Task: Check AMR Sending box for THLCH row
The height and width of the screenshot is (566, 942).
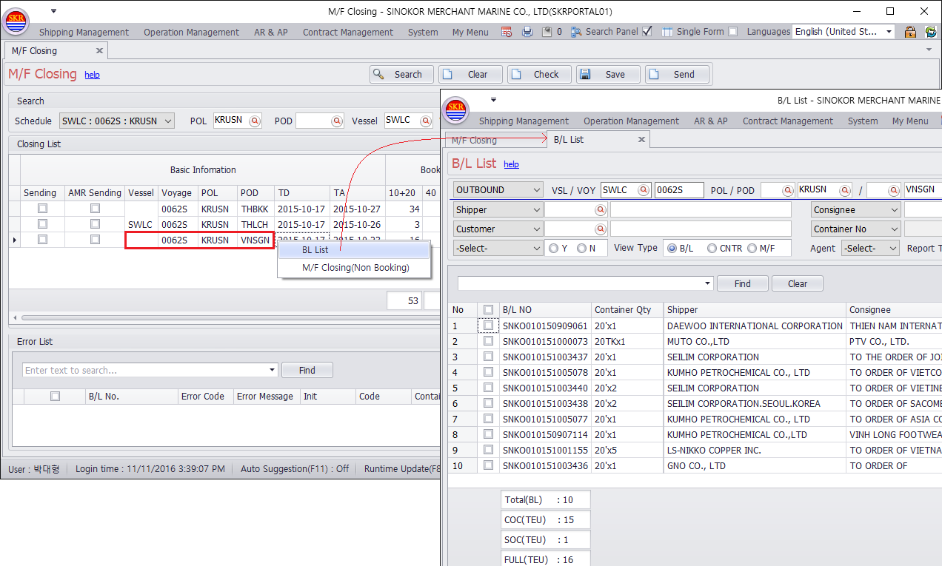Action: (x=95, y=224)
